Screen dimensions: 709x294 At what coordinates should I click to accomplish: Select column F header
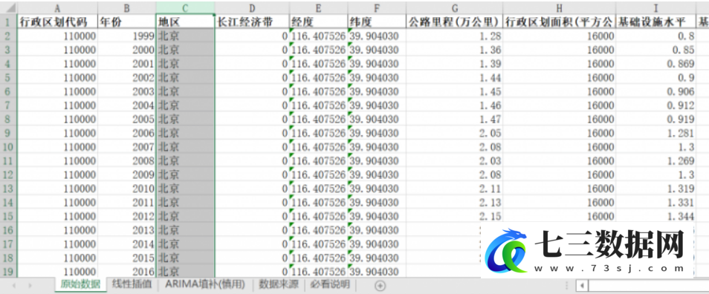tap(377, 7)
